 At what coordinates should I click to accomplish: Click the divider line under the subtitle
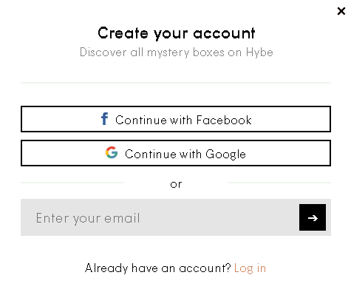176,83
